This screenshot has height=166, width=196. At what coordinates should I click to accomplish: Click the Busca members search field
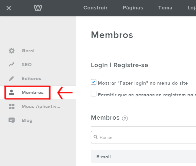(146, 137)
